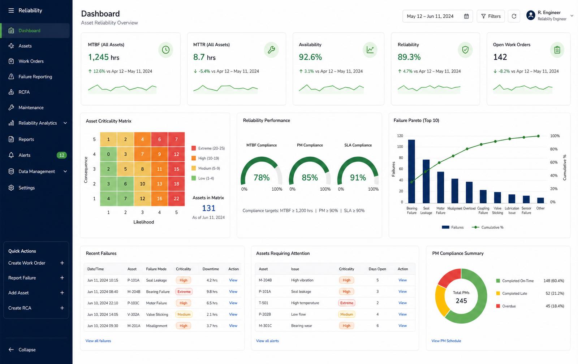The height and width of the screenshot is (364, 578).
Task: Click the Collapse label in sidebar
Action: coord(27,350)
